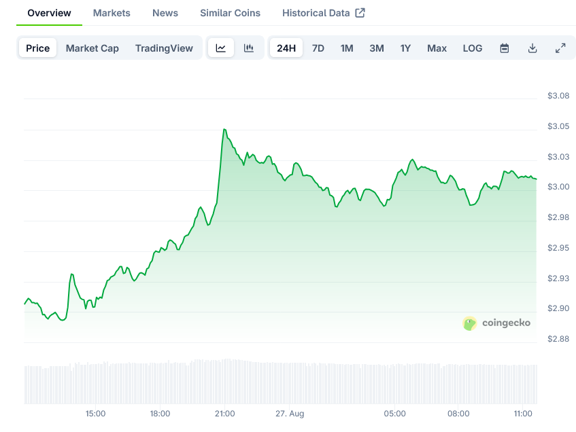The width and height of the screenshot is (576, 432).
Task: Go to the News tab
Action: [x=165, y=13]
